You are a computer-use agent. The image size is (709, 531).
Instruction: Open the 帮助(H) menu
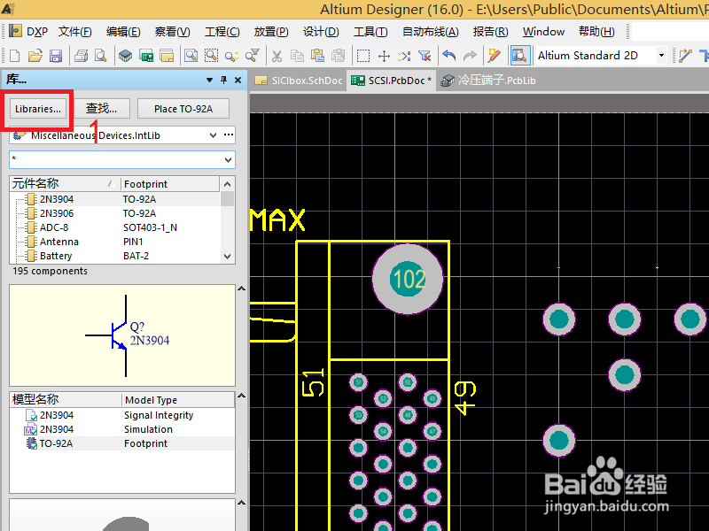click(x=596, y=31)
